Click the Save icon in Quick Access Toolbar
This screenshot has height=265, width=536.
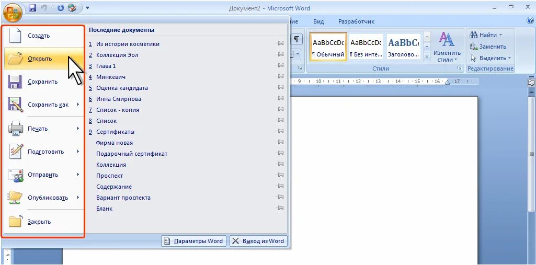coord(32,8)
